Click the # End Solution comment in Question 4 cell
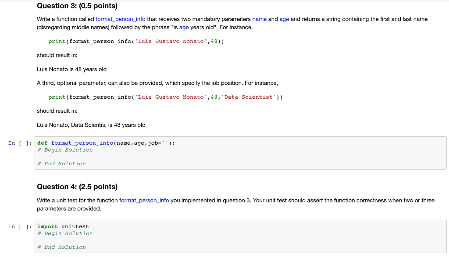Image resolution: width=449 pixels, height=257 pixels. (61, 247)
